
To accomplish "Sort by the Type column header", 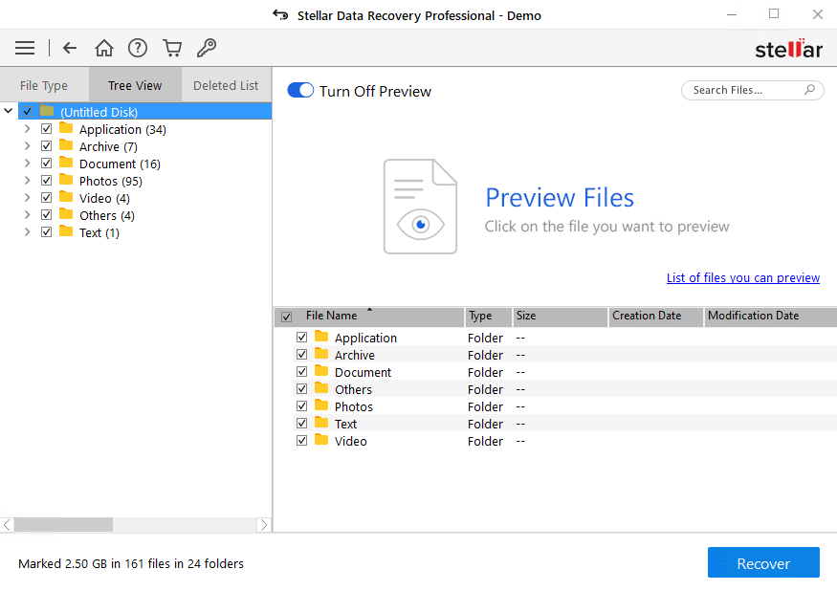I will (489, 316).
